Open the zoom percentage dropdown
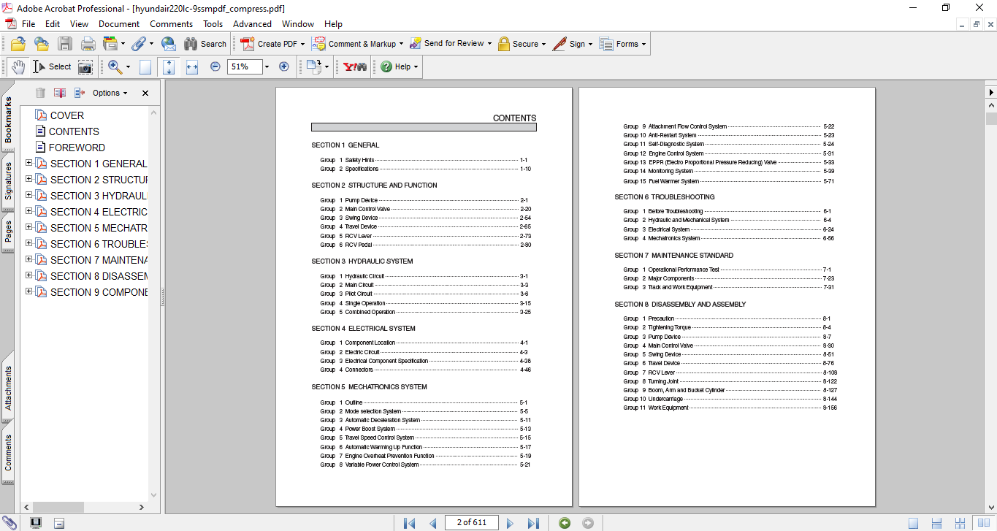 click(x=267, y=66)
